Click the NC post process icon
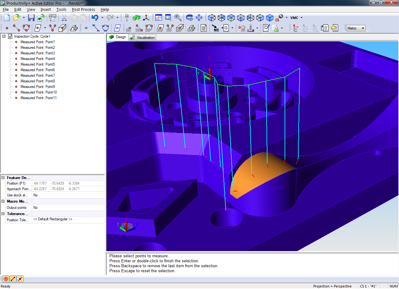 click(x=215, y=28)
